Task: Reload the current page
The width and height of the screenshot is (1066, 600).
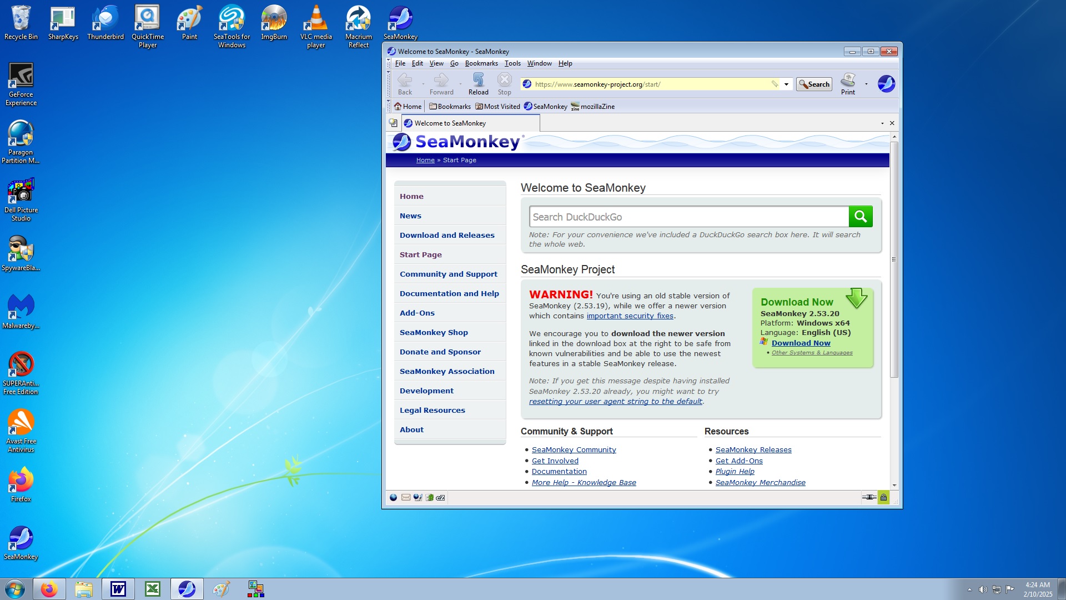Action: click(478, 84)
